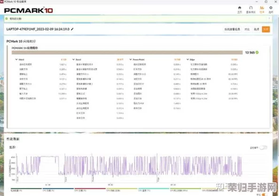Click the view result online button
279x196 pixels.
[232, 30]
